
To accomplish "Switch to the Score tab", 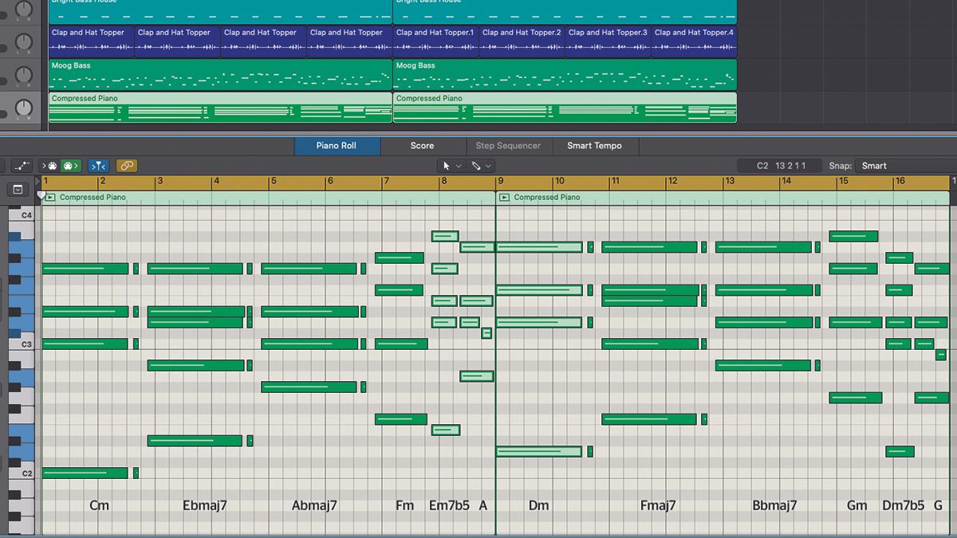I will pyautogui.click(x=423, y=146).
